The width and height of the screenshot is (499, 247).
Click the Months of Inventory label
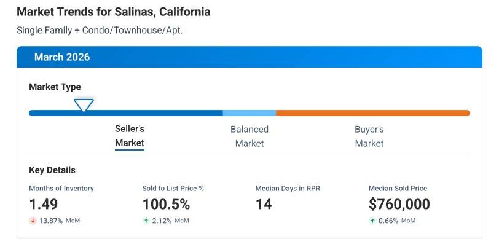pos(61,189)
